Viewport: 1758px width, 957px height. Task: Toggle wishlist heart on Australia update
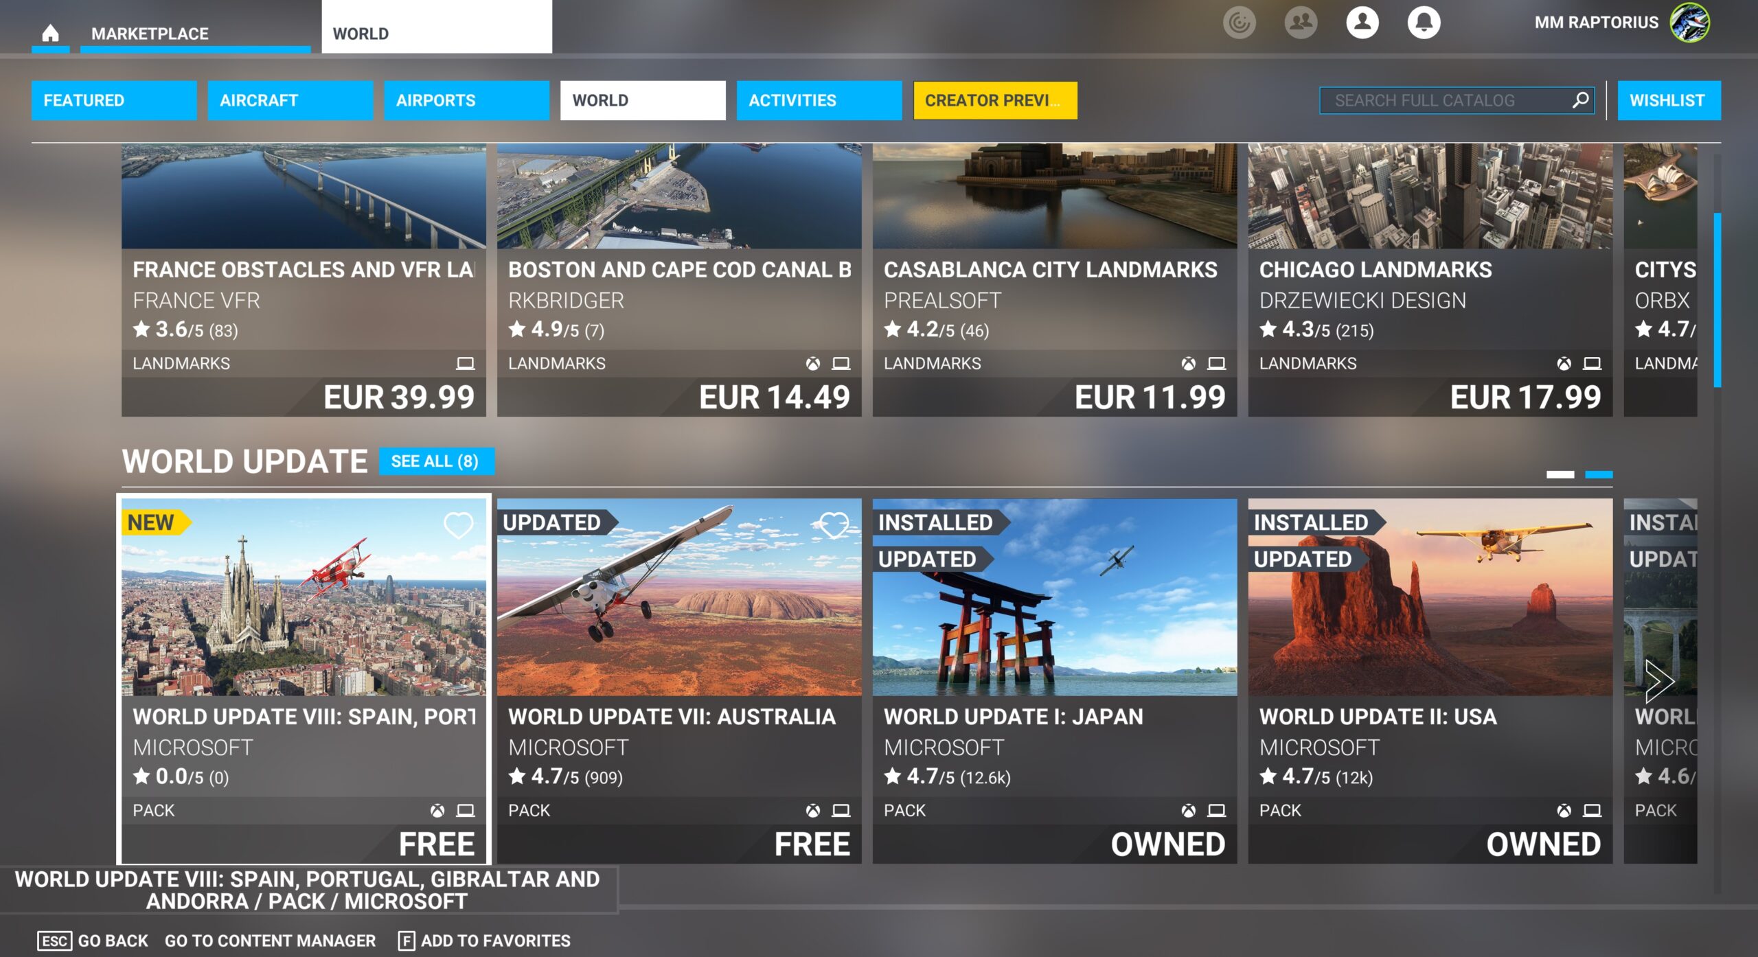click(x=834, y=525)
